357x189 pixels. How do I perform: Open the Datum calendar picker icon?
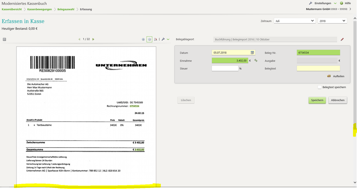(252, 53)
